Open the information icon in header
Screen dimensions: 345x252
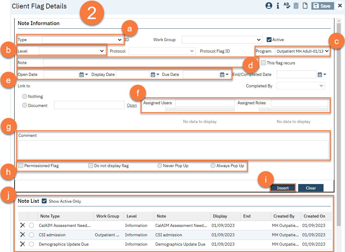[278, 6]
